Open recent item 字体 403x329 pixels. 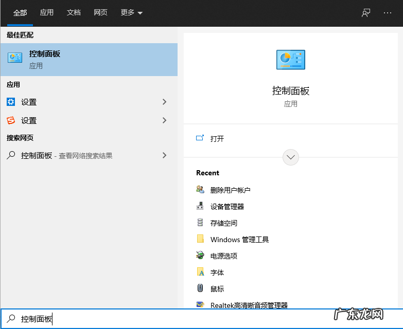click(217, 272)
